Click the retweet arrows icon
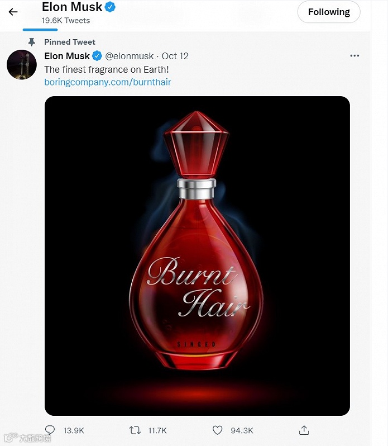 pos(135,430)
